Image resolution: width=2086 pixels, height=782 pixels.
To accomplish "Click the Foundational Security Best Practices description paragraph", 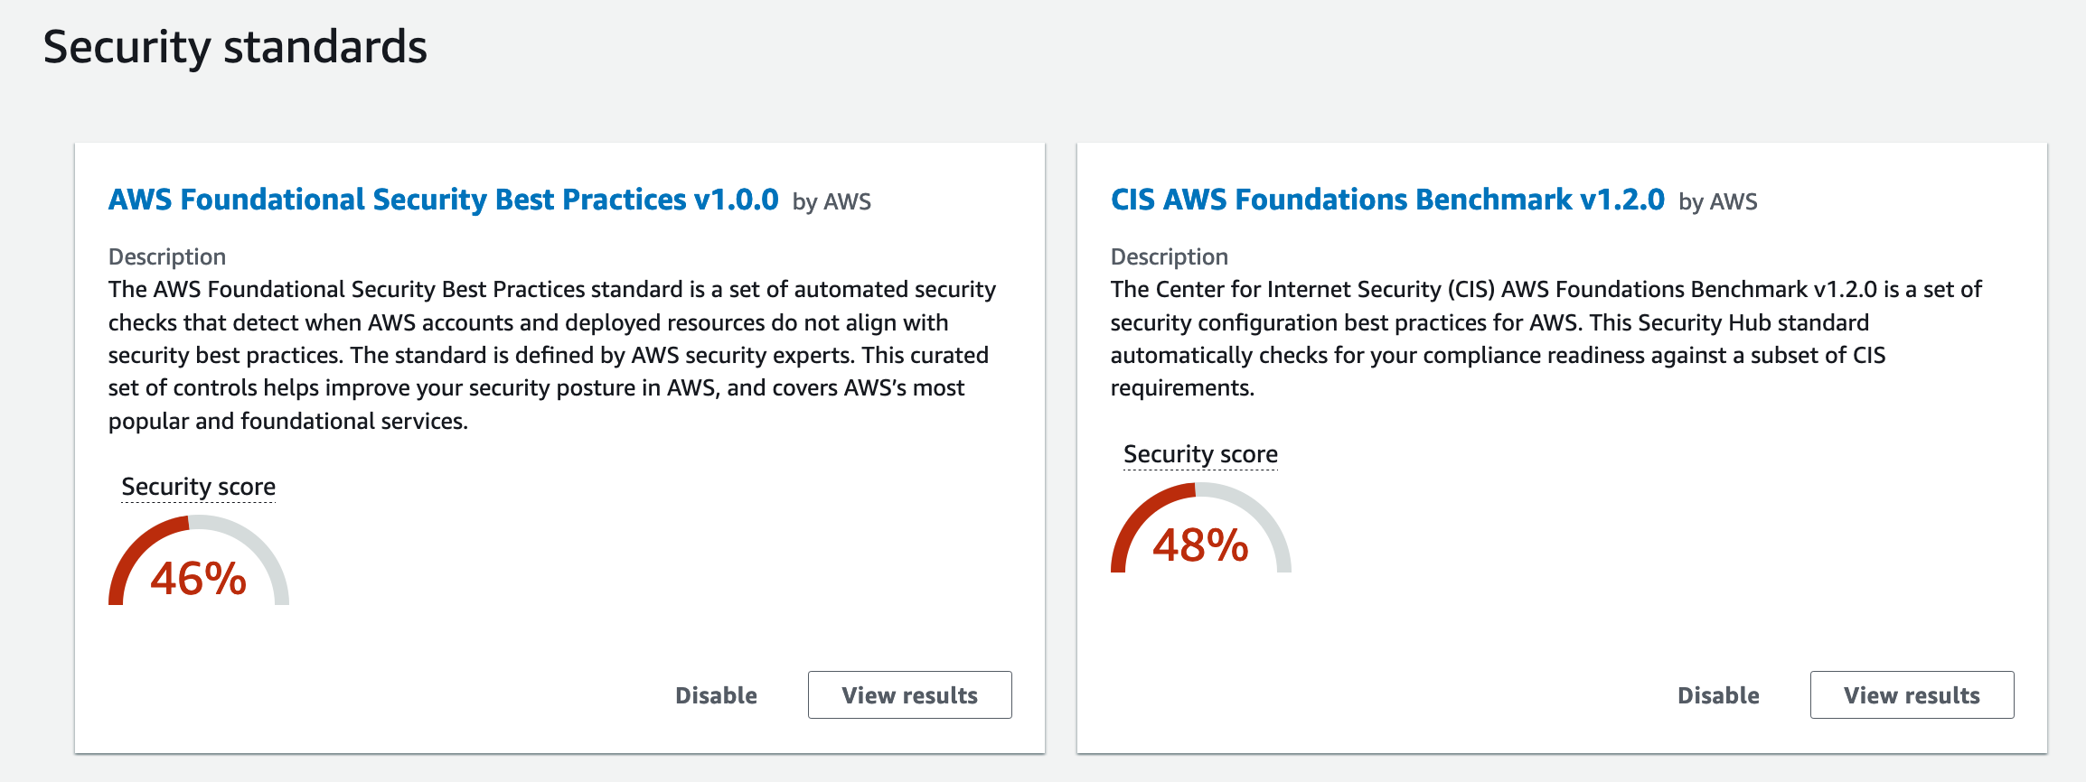I will point(552,355).
